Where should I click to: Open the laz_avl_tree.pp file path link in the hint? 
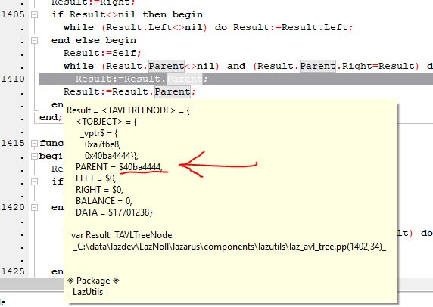[x=230, y=247]
